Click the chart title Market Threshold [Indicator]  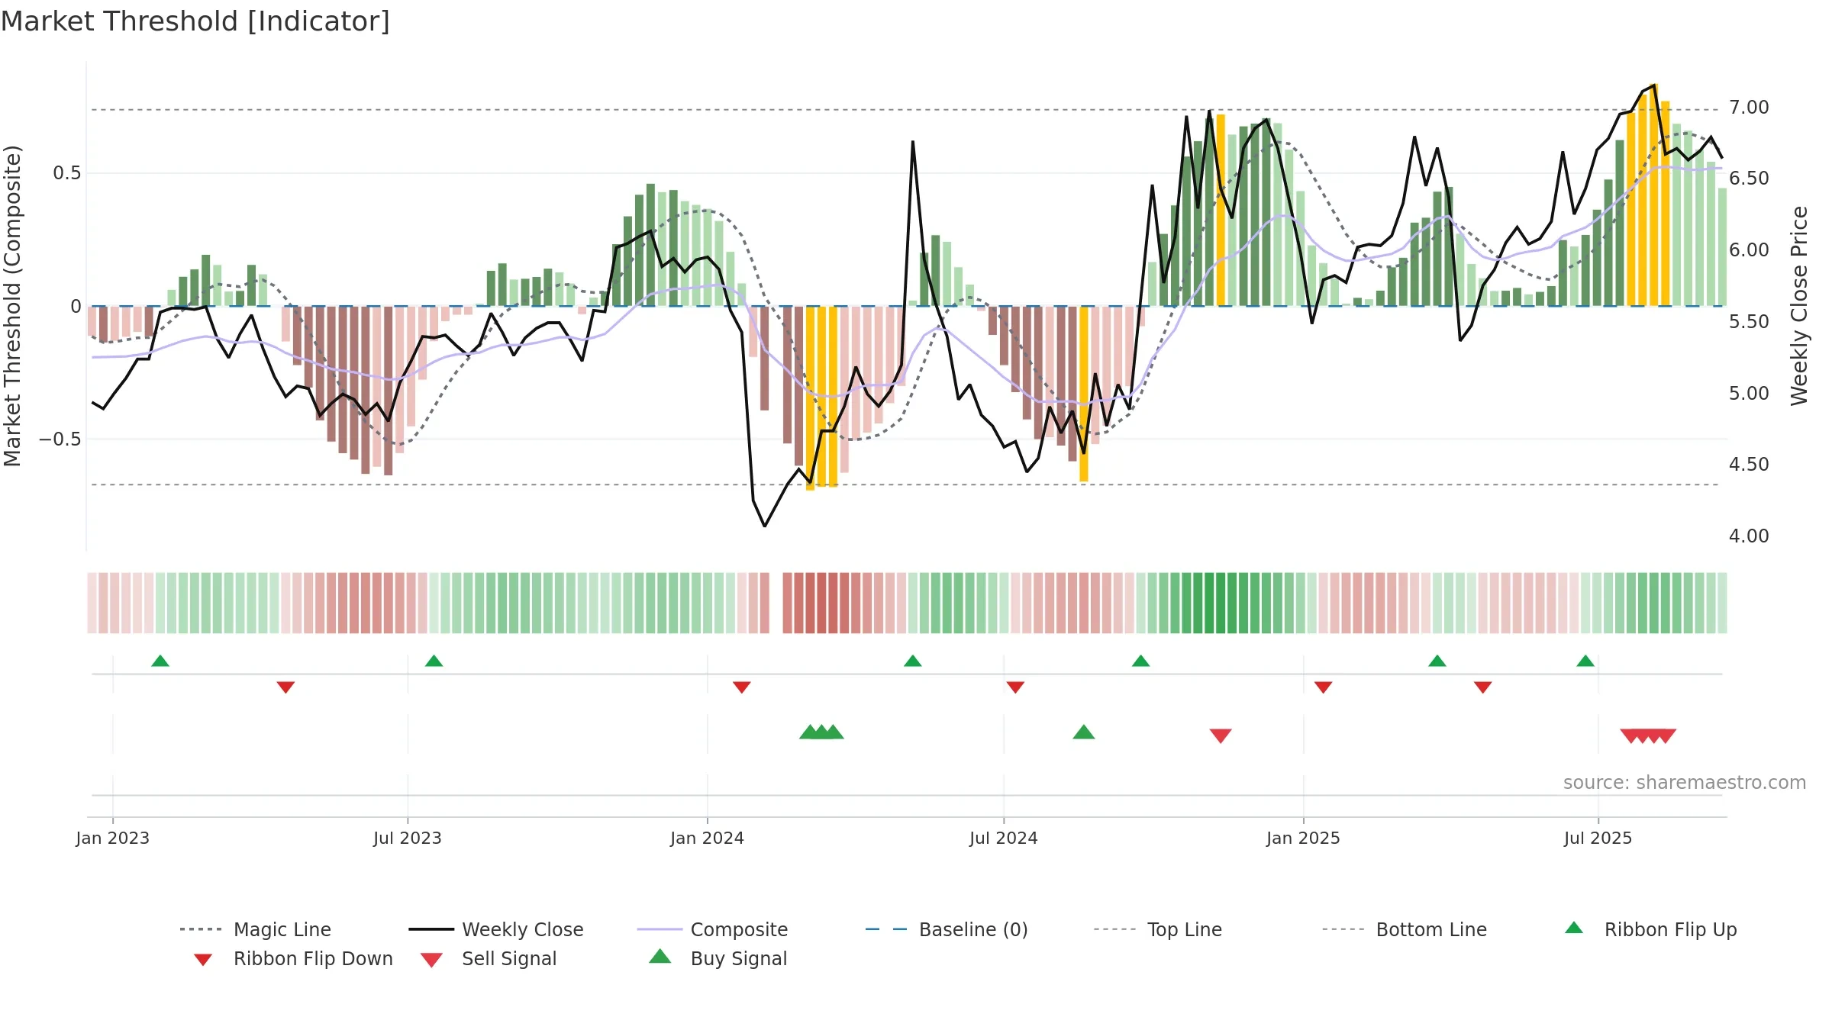pos(195,21)
